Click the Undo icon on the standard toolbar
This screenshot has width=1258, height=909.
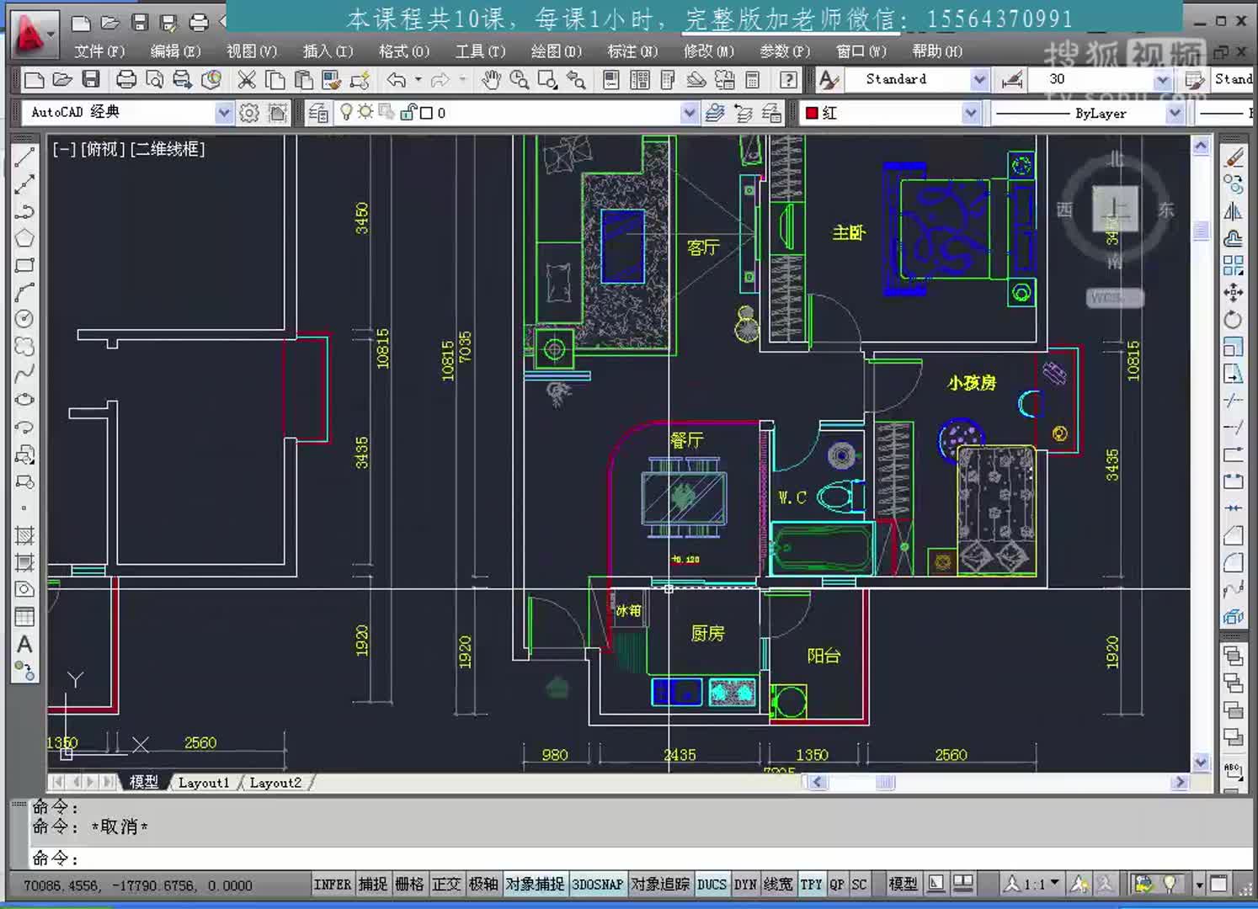point(397,79)
